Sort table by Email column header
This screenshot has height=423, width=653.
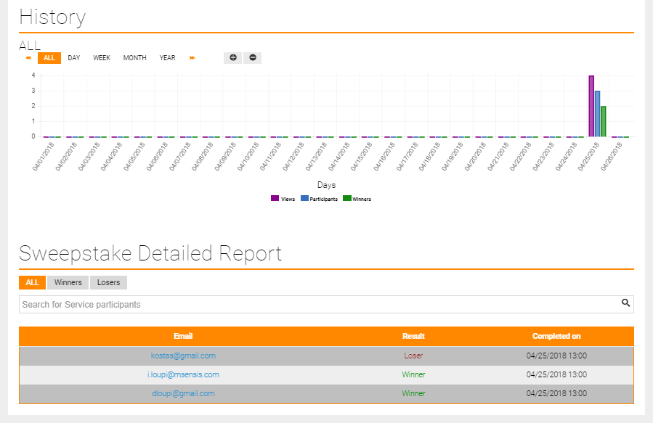(183, 336)
